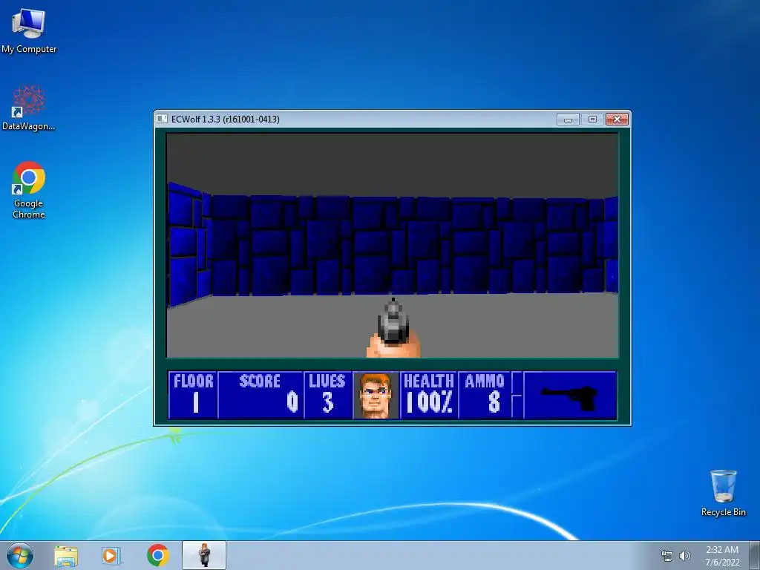Image resolution: width=760 pixels, height=570 pixels.
Task: Open the My Computer desktop icon
Action: [x=29, y=30]
